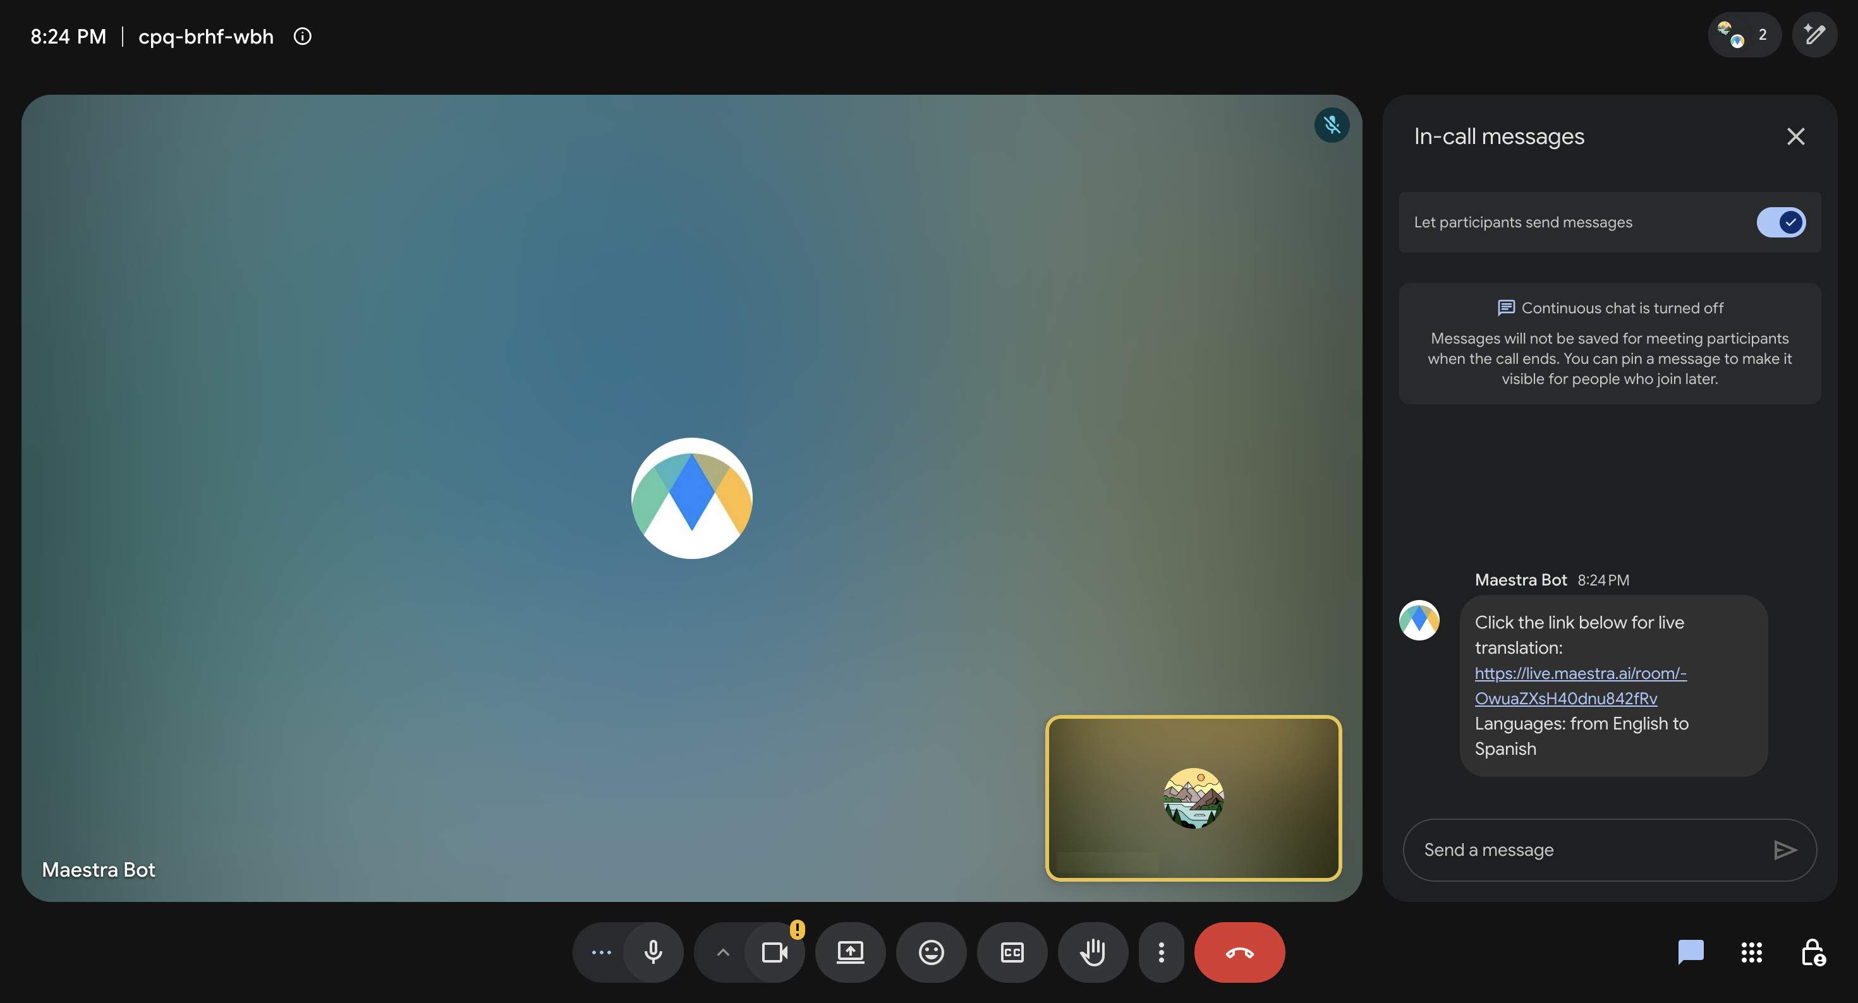This screenshot has height=1003, width=1858.
Task: Click the Maestra Bot large avatar in main tile
Action: pos(691,498)
